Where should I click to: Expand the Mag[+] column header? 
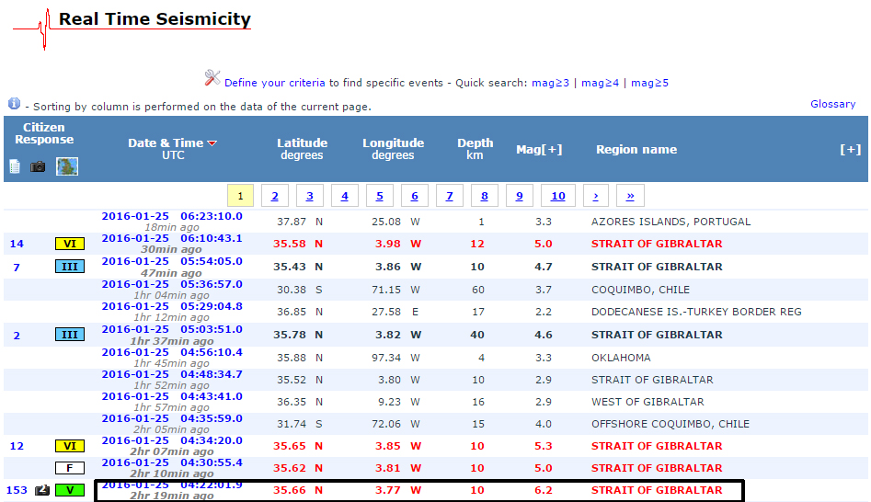point(539,149)
